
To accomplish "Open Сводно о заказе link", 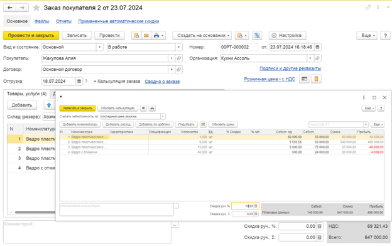I will [162, 82].
